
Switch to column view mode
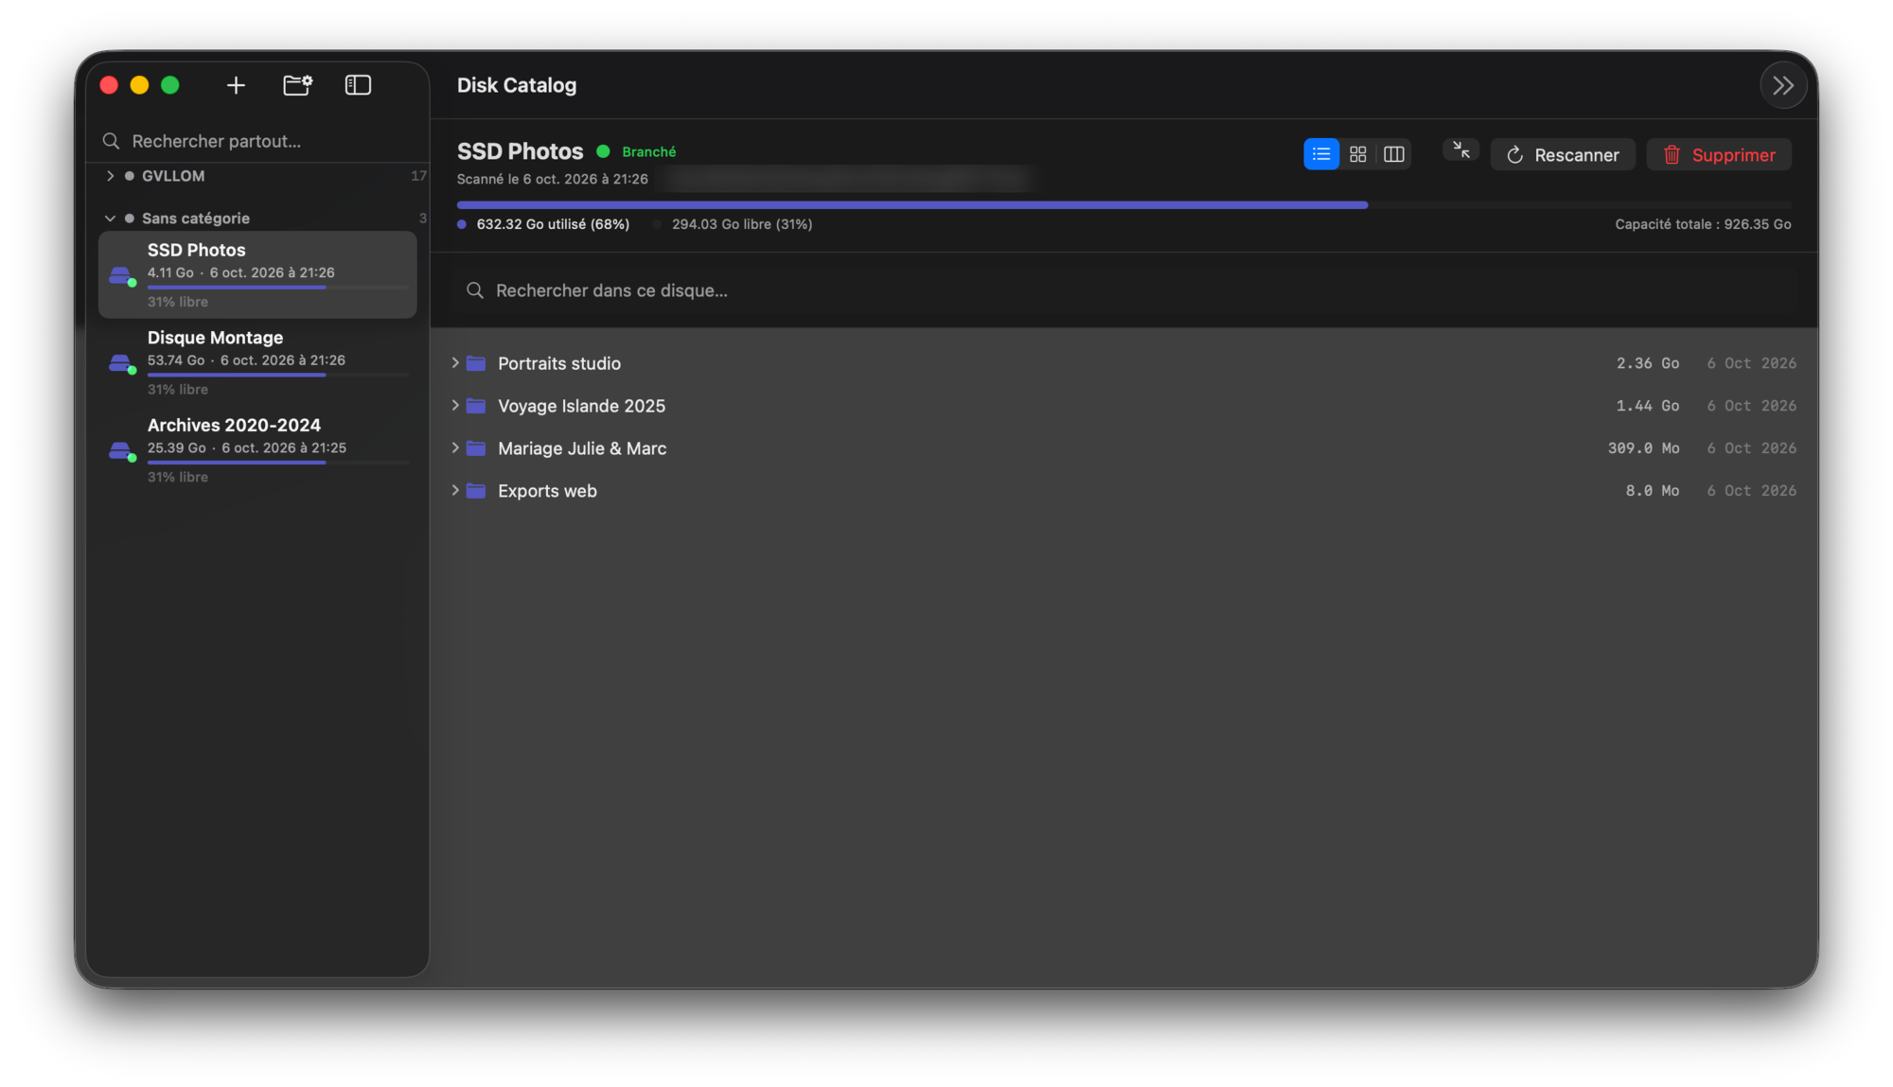point(1393,154)
